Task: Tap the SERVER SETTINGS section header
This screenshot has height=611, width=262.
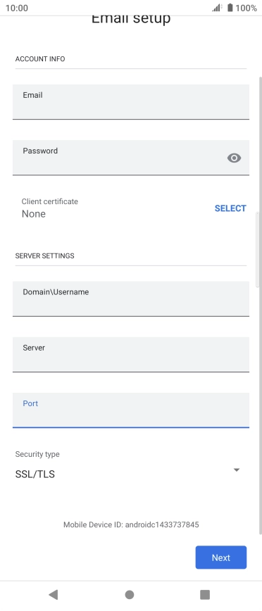Action: pos(45,256)
